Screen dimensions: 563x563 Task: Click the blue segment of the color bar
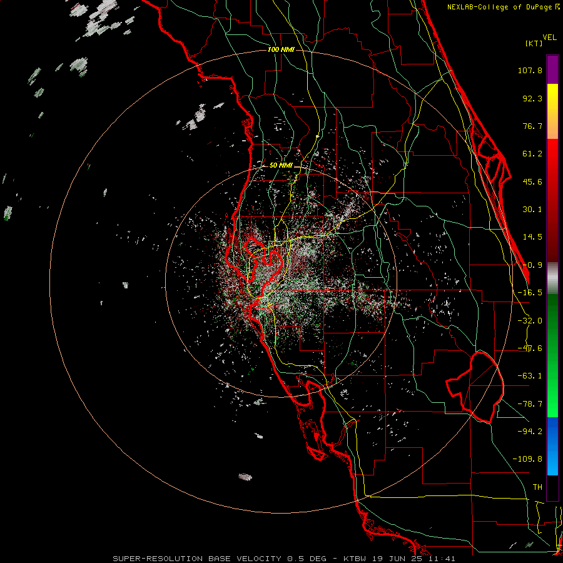[x=552, y=446]
